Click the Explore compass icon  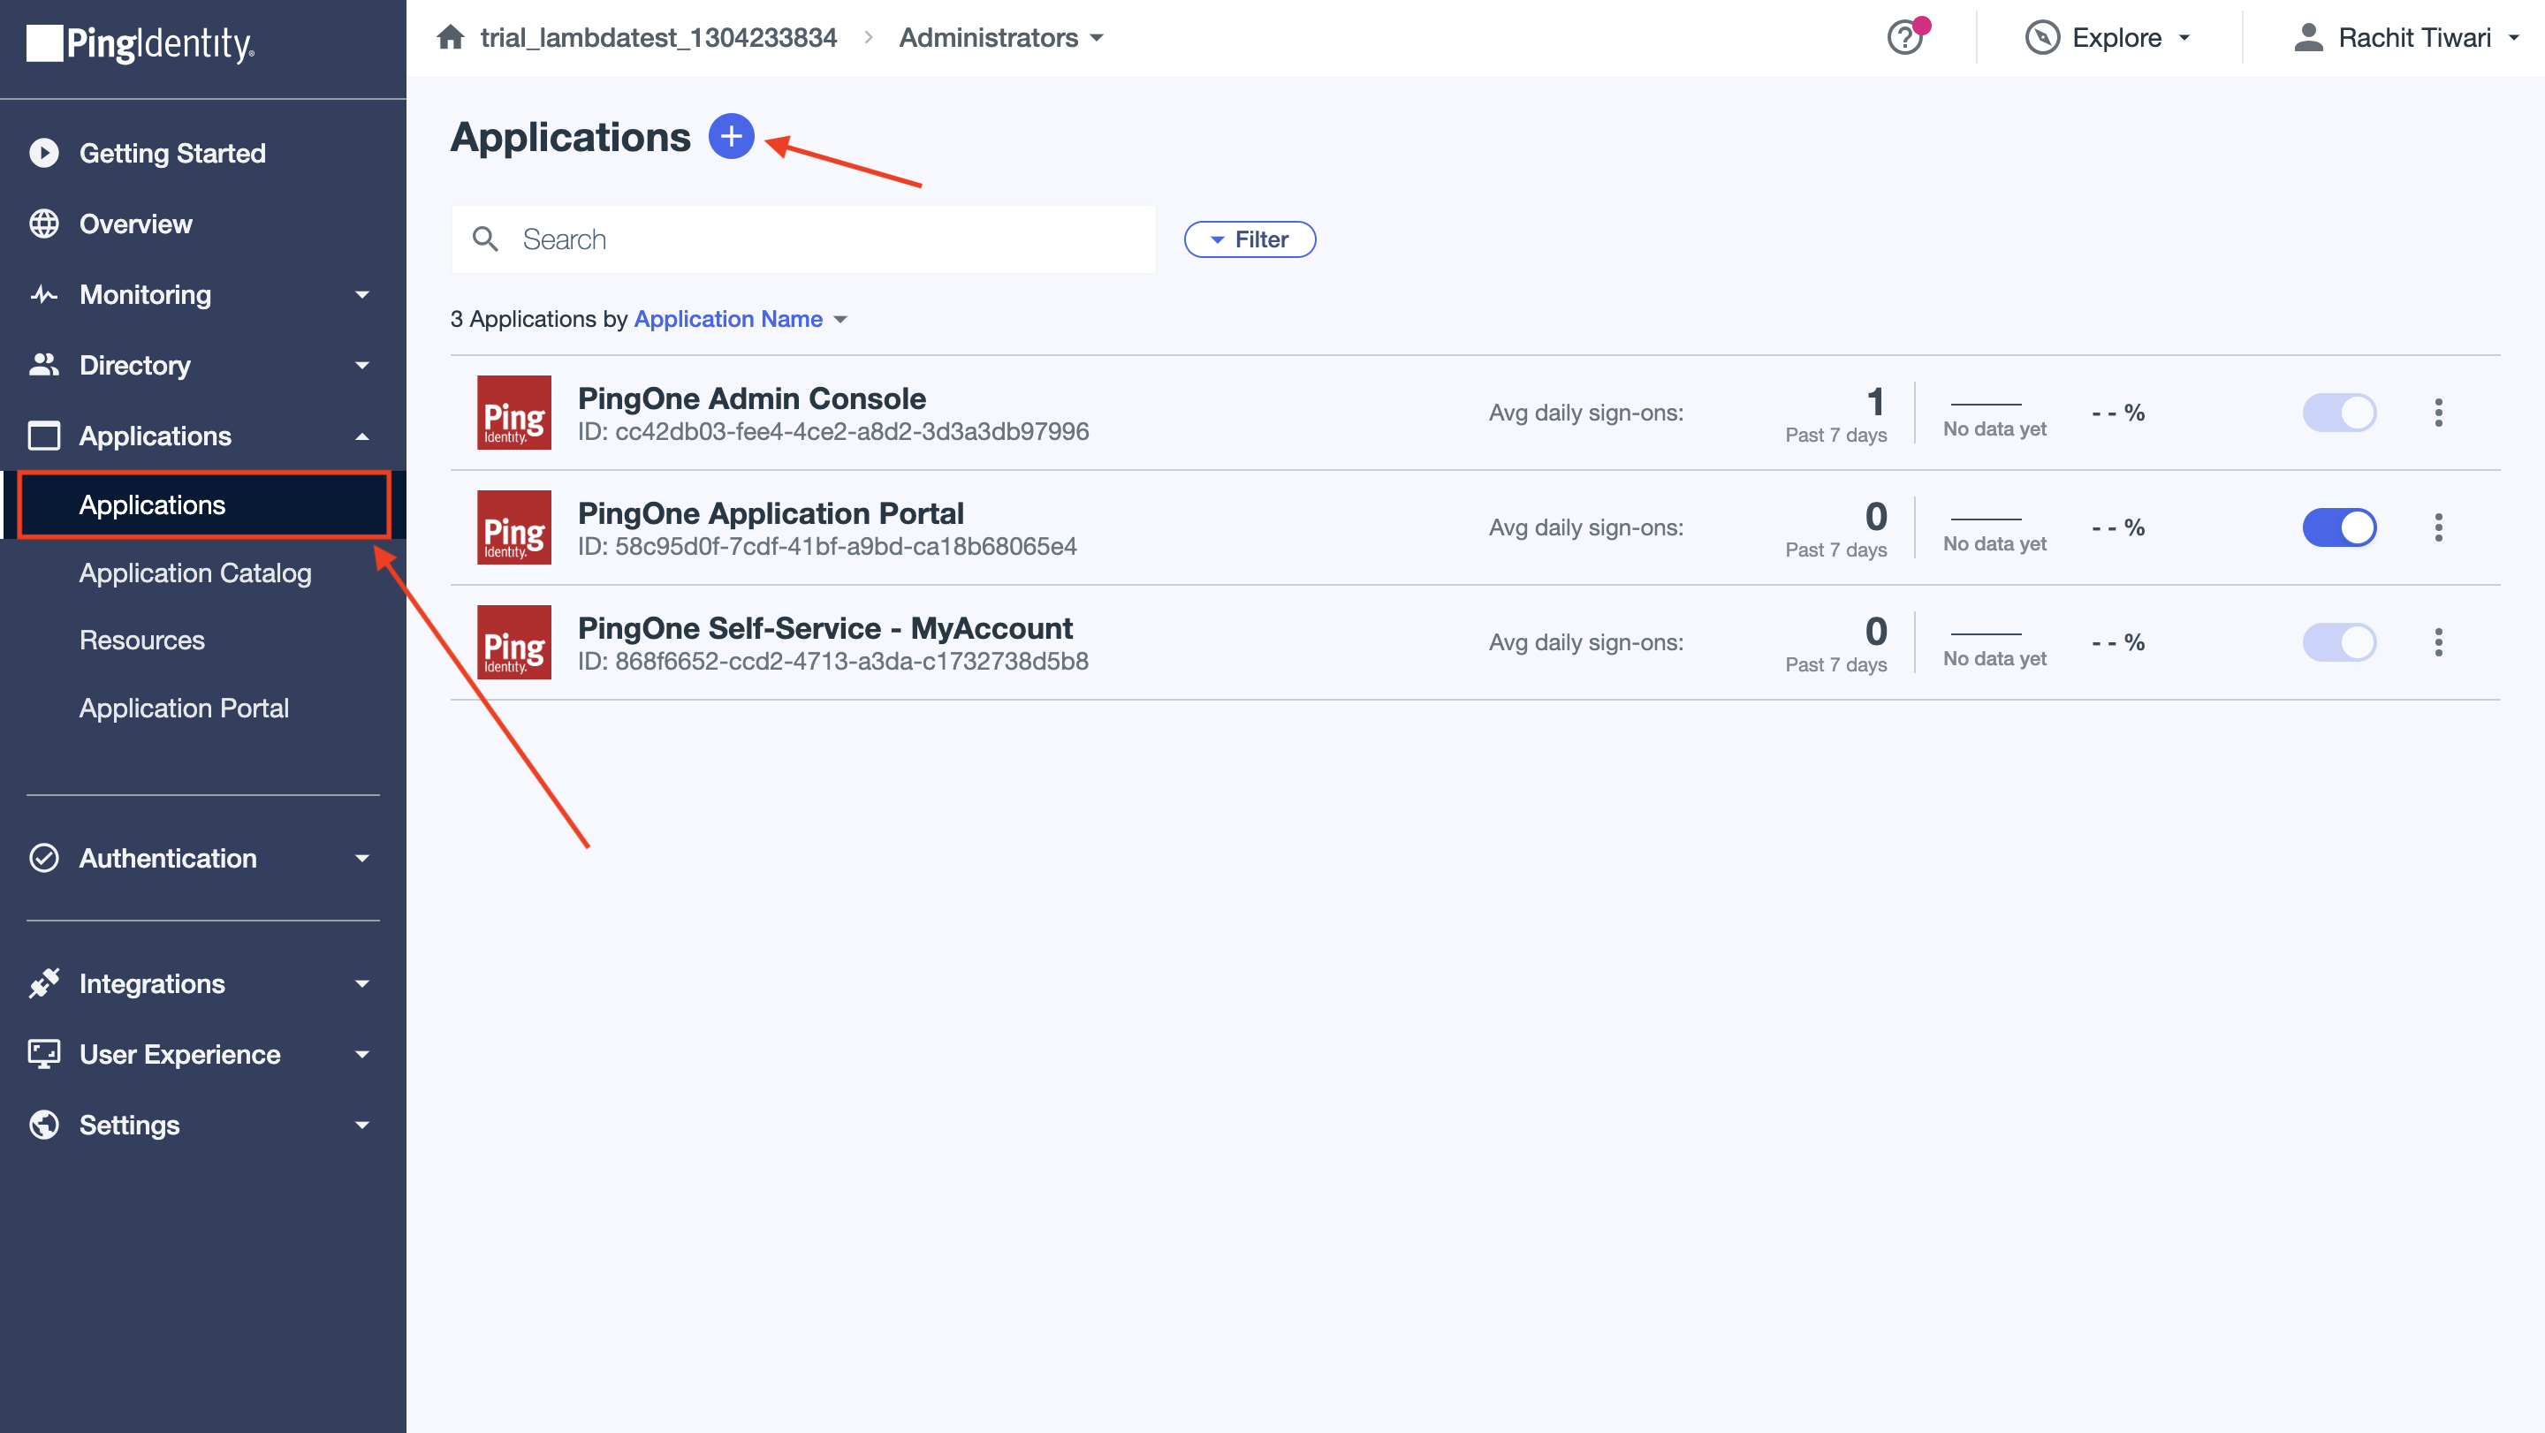tap(2041, 39)
